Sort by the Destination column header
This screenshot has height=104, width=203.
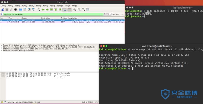tap(51, 18)
